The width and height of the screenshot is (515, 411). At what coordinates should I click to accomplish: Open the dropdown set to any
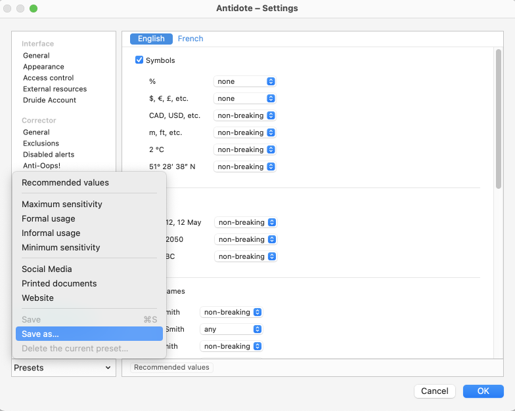[x=231, y=329]
